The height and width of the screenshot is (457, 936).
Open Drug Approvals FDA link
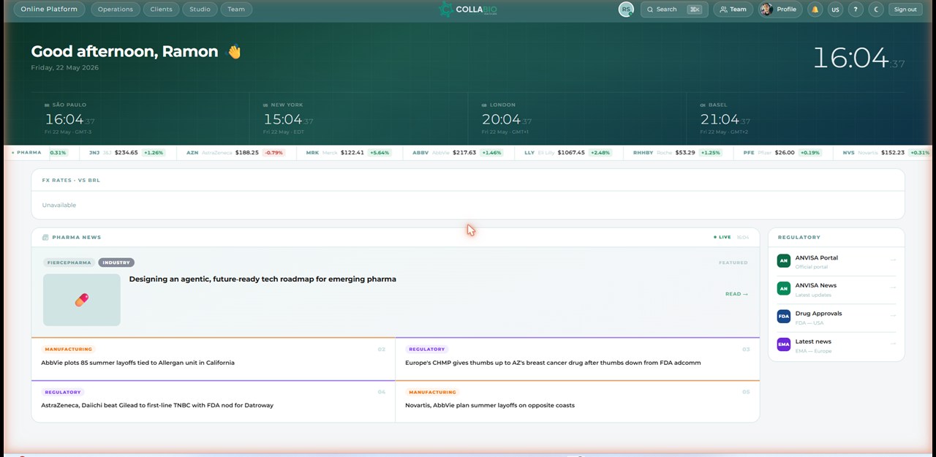coord(836,317)
